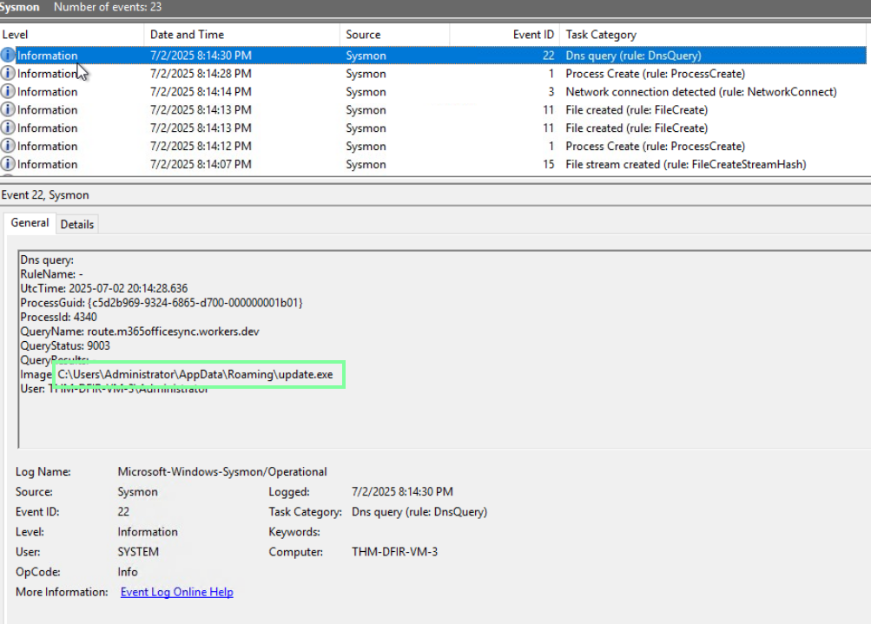Select the Network connection detected event text

coord(701,92)
